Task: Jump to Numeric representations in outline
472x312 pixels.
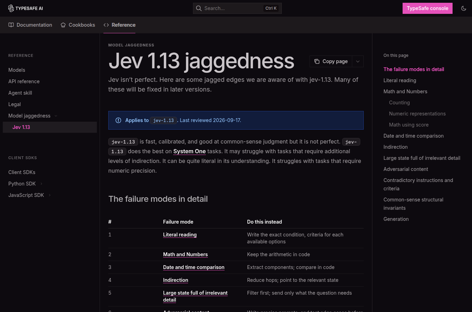Action: [417, 114]
